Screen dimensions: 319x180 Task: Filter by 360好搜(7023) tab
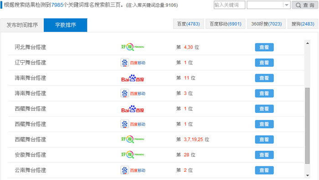(266, 24)
